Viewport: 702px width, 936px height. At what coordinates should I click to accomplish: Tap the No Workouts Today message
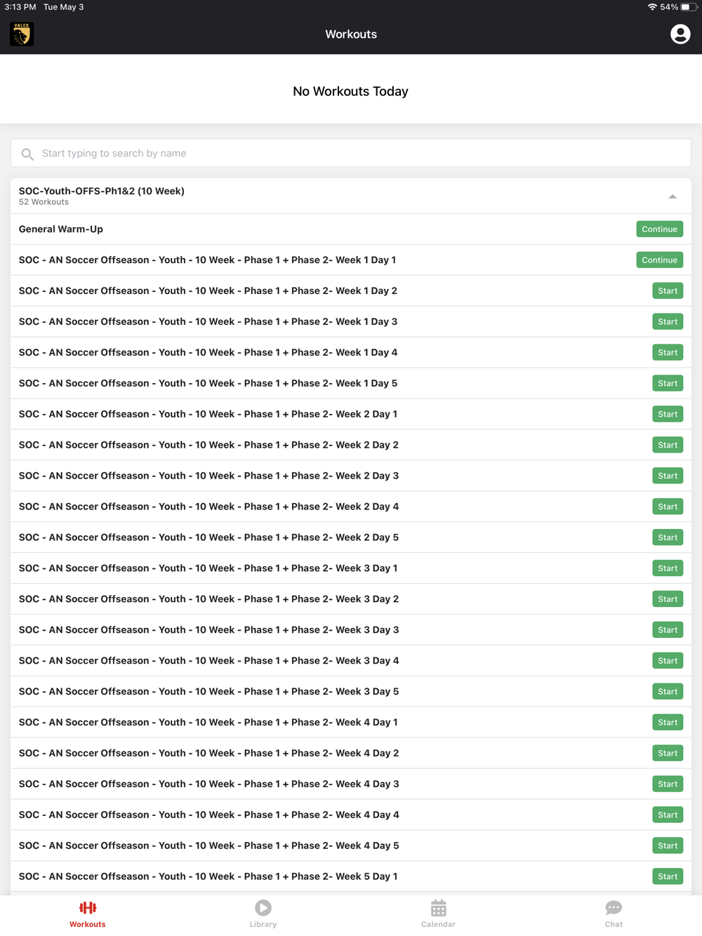[x=350, y=91]
